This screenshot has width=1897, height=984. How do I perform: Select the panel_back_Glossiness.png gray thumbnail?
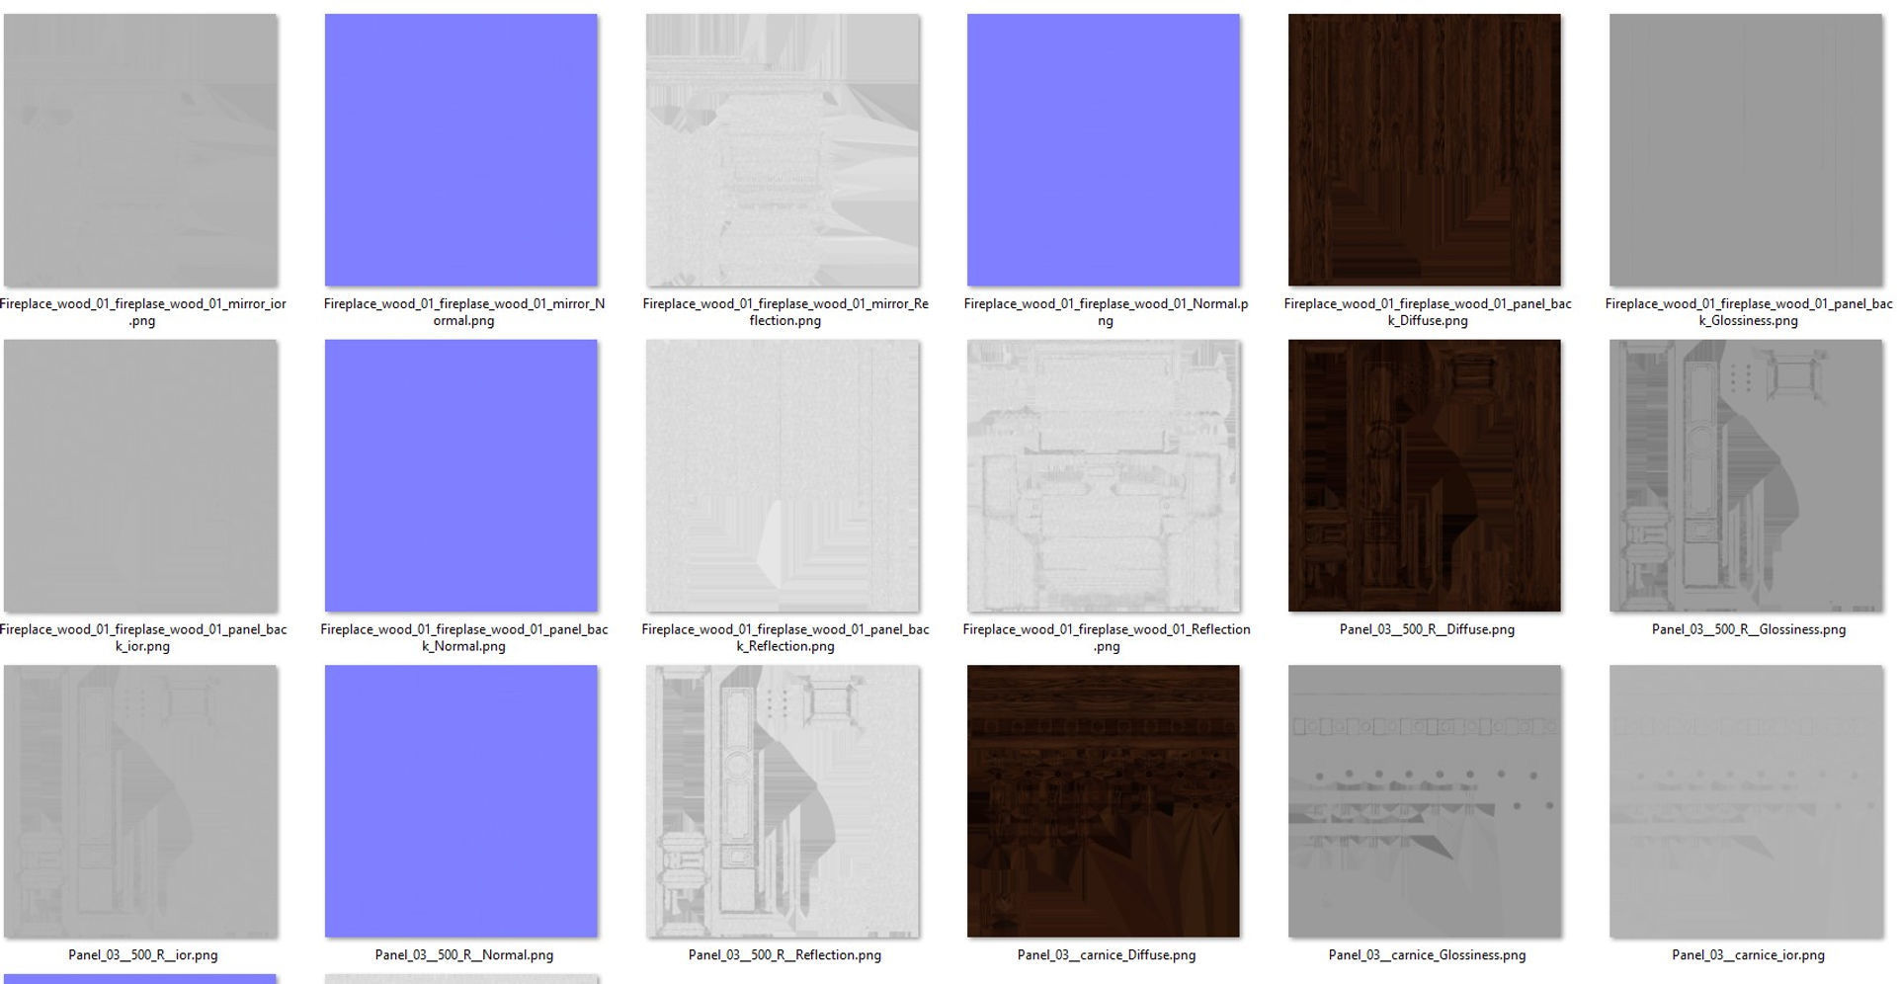coord(1746,150)
